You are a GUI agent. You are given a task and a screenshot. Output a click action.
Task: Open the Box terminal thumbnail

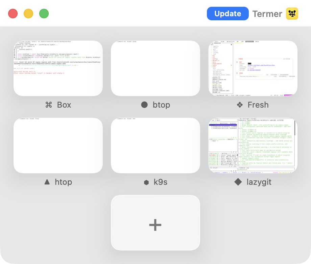click(58, 68)
